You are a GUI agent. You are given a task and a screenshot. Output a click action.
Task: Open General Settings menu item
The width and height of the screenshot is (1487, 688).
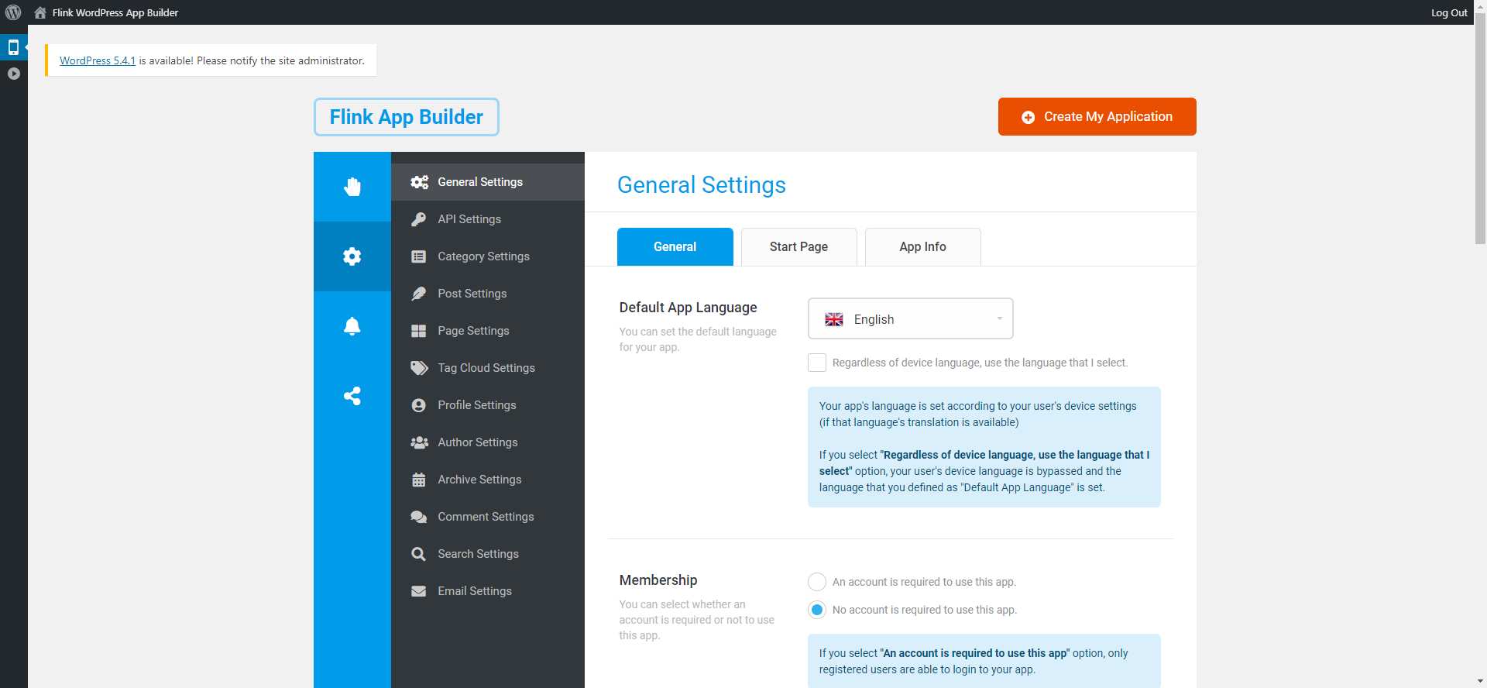point(488,182)
